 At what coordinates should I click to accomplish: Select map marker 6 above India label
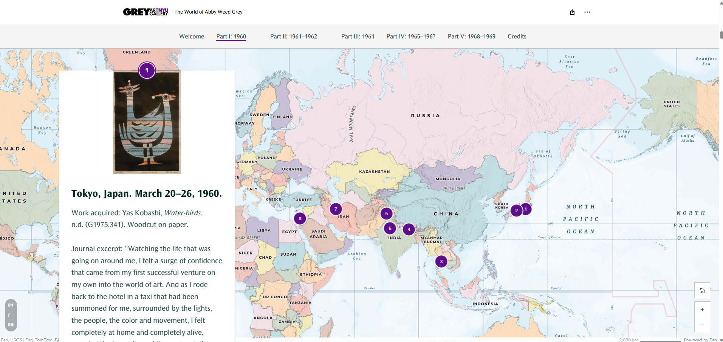(390, 228)
